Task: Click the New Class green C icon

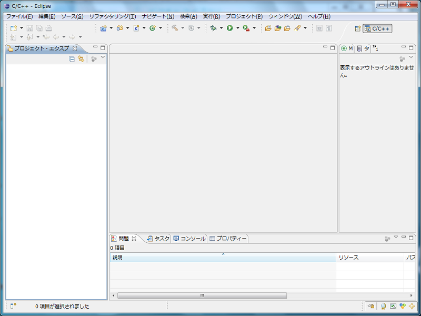Action: click(x=153, y=28)
